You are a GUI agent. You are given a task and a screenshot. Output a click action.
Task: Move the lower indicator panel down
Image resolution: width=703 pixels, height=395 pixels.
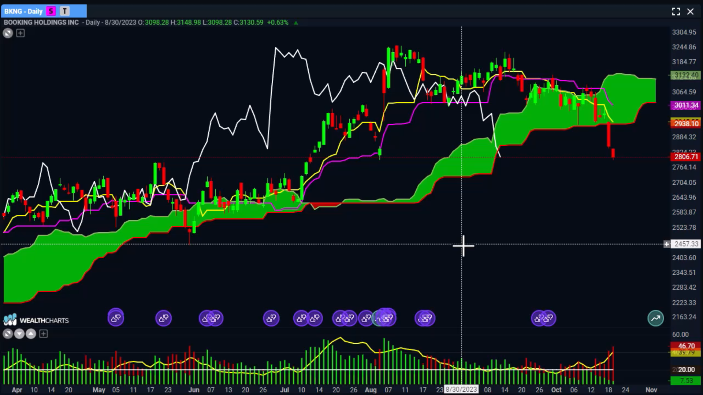tap(19, 334)
